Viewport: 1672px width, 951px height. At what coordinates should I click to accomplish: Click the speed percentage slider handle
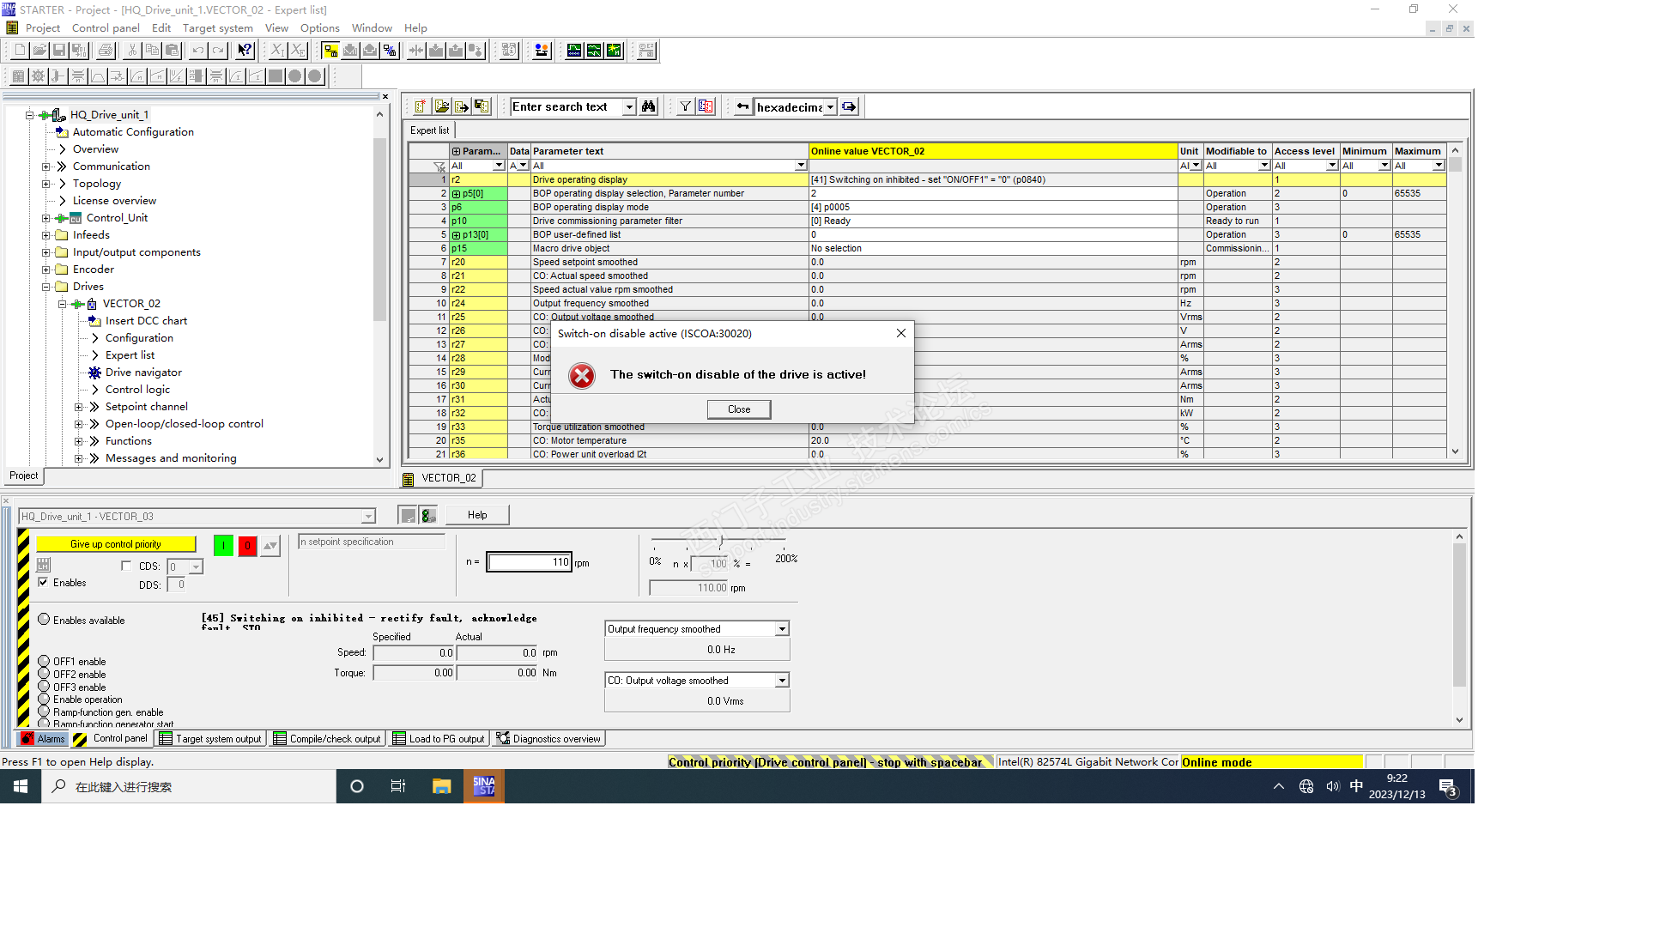721,541
